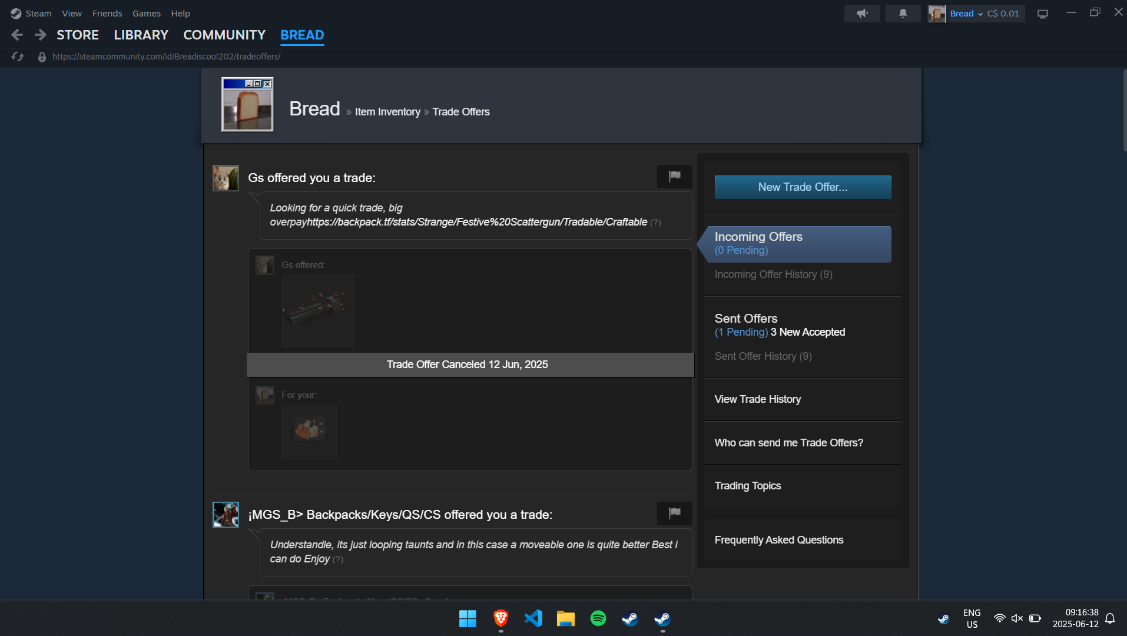The image size is (1127, 636).
Task: Click the (?) after 'can do Enjoy'
Action: coord(337,559)
